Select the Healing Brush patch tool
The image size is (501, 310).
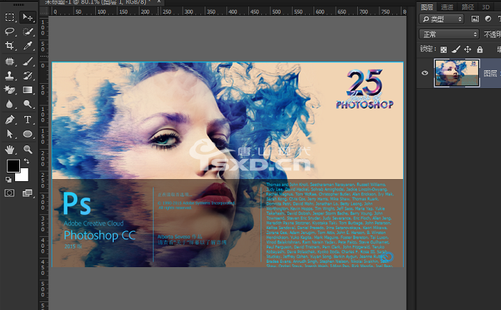coord(9,61)
